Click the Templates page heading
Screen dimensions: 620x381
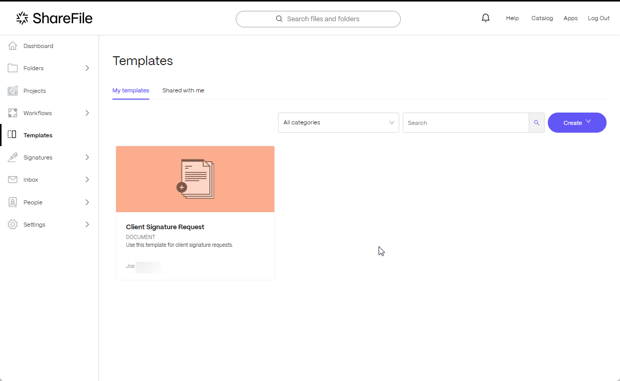[143, 61]
